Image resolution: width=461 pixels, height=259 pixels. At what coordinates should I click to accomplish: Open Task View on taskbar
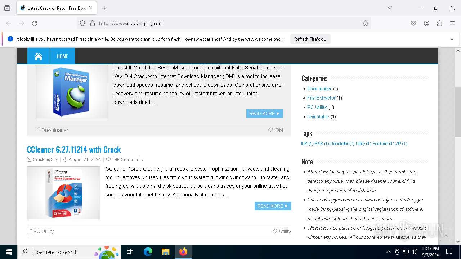[x=130, y=252]
